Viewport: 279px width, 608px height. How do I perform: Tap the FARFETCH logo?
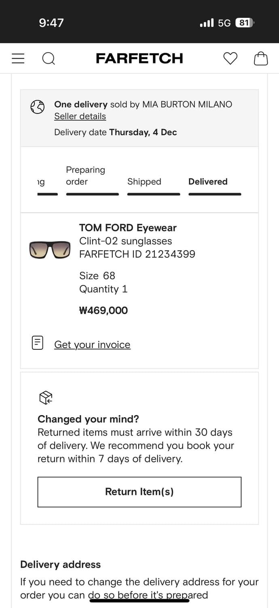(139, 58)
